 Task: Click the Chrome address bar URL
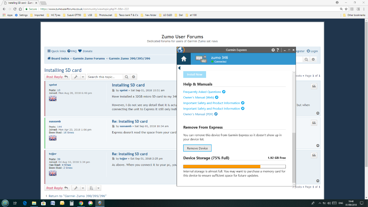click(x=84, y=9)
